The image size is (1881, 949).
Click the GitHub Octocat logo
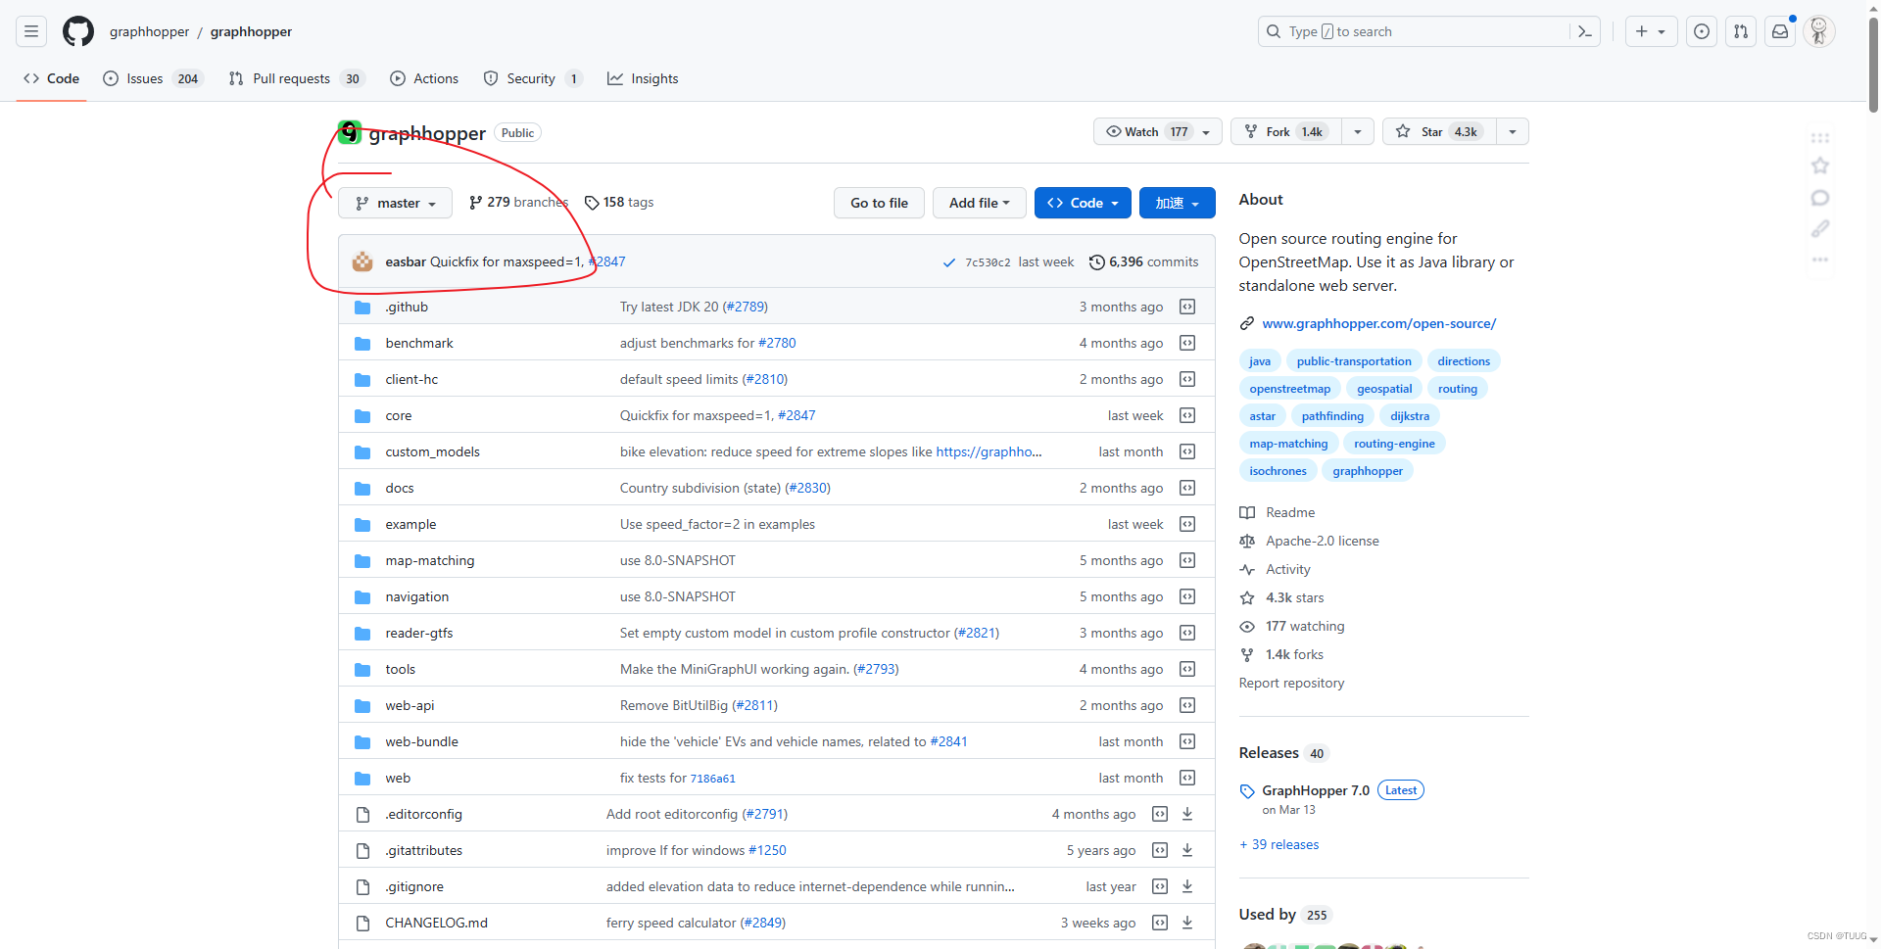coord(78,31)
